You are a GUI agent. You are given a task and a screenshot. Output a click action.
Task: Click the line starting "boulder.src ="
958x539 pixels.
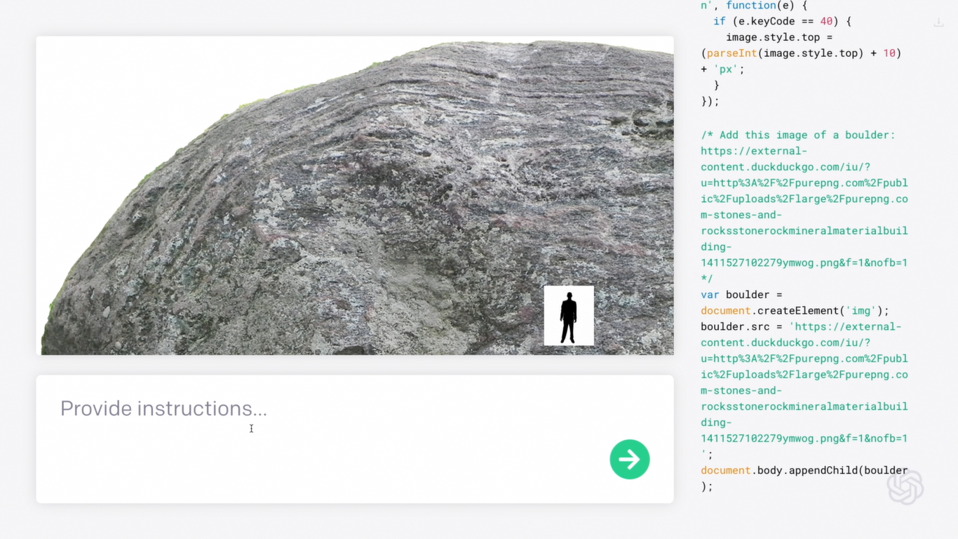[x=801, y=327]
